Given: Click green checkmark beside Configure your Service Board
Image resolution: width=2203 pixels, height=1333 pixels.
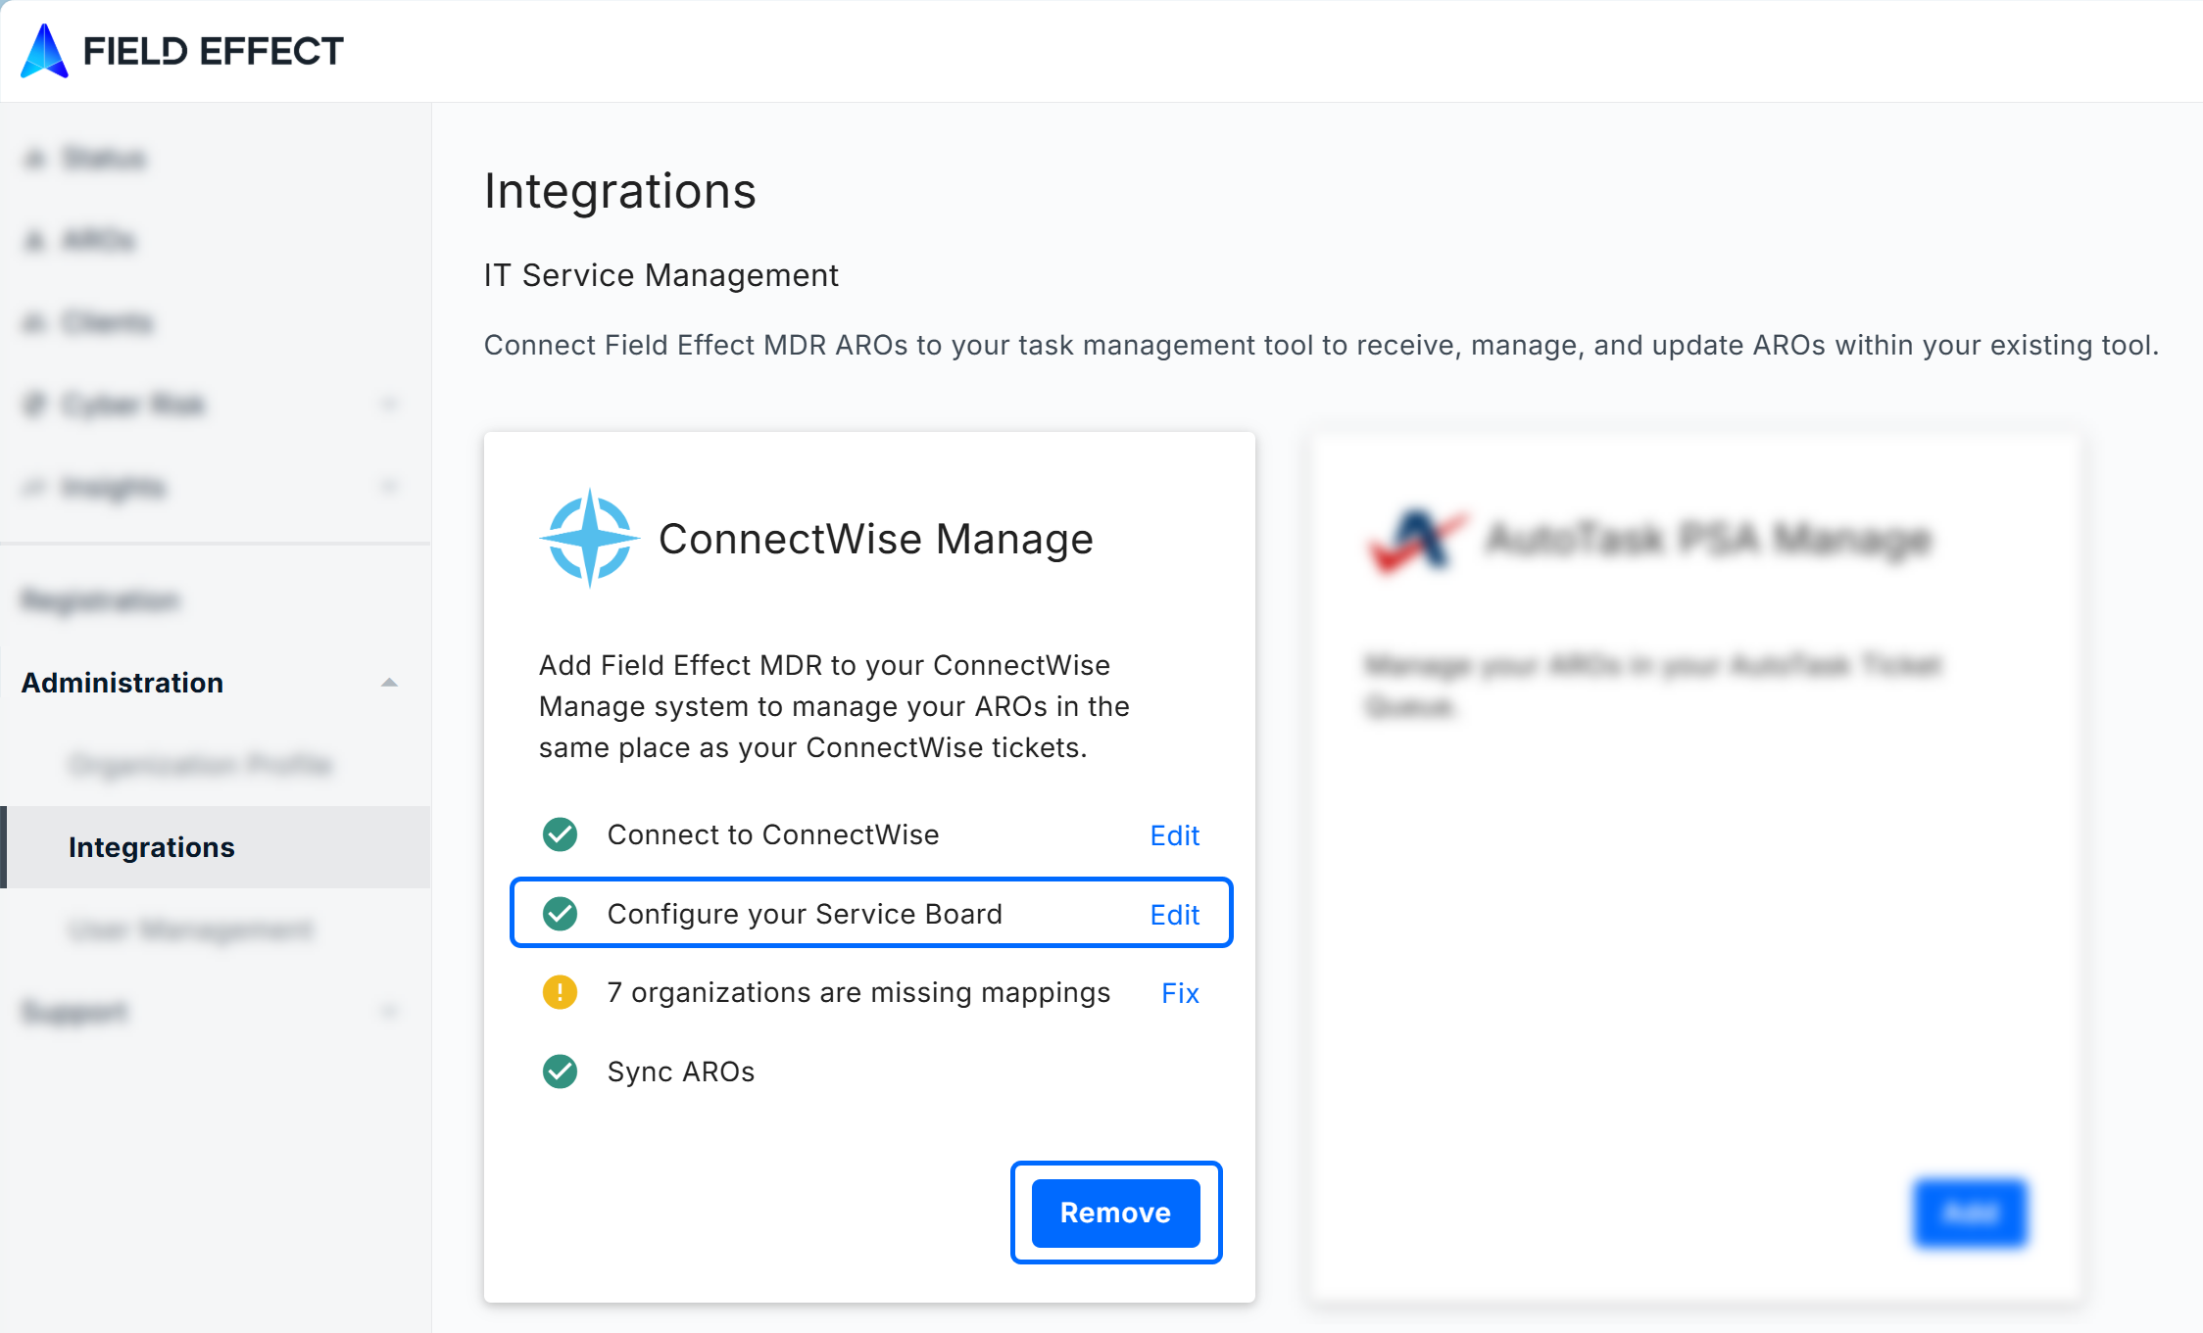Looking at the screenshot, I should click(560, 914).
